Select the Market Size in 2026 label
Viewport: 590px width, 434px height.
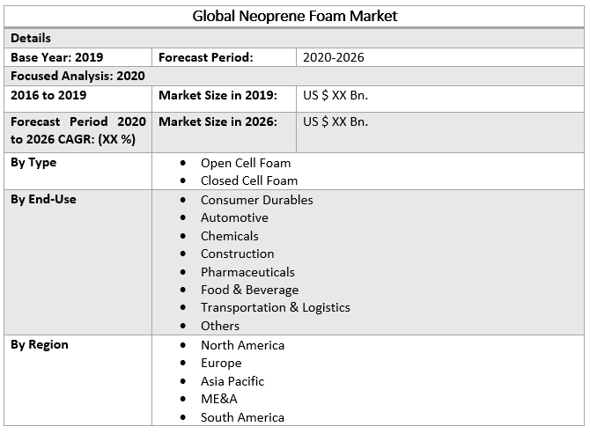tap(218, 121)
